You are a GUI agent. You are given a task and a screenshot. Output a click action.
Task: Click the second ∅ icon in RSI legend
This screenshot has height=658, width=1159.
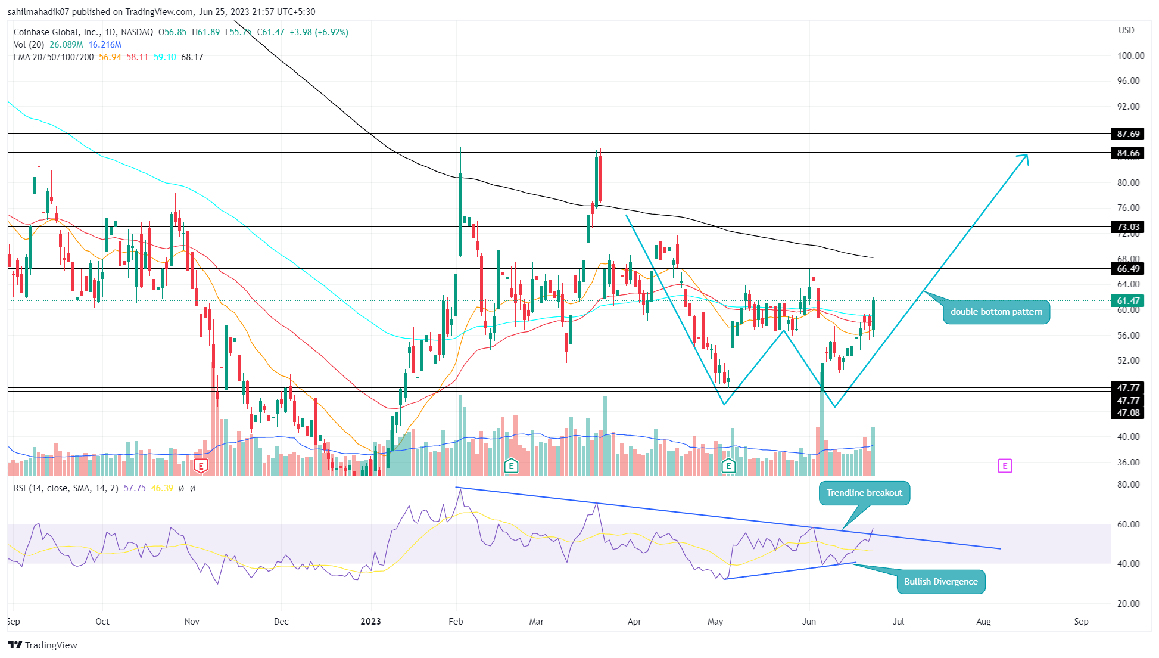(192, 488)
